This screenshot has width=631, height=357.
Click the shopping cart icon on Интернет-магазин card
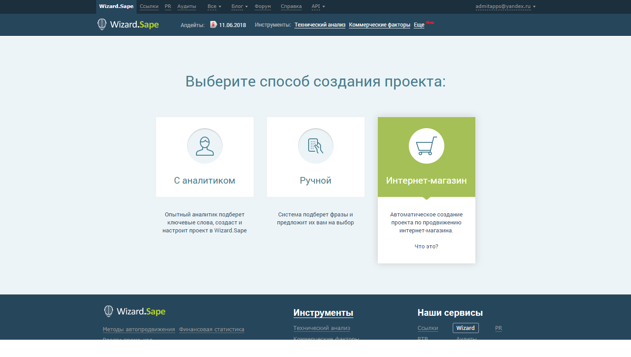[x=426, y=146]
